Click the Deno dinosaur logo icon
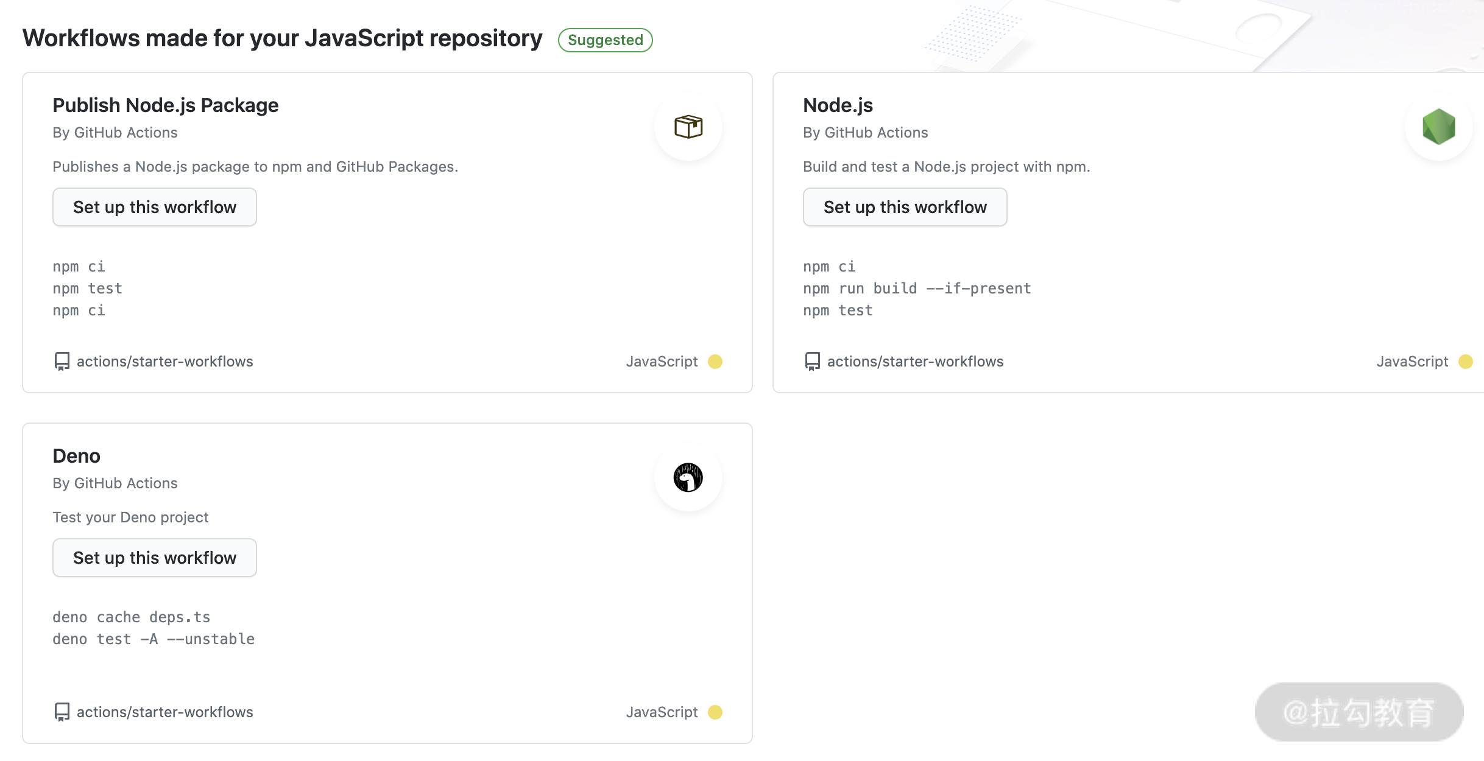This screenshot has width=1484, height=761. 688,477
